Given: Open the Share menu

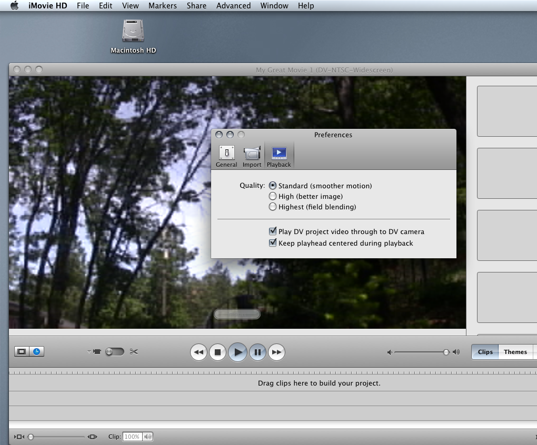Looking at the screenshot, I should pos(196,6).
